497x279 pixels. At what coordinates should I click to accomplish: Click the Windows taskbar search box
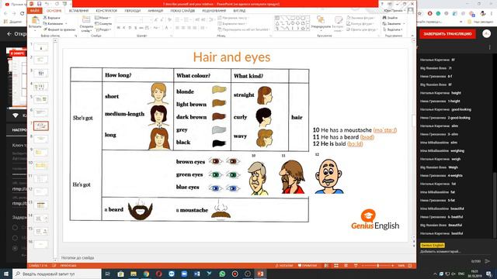[x=57, y=274]
